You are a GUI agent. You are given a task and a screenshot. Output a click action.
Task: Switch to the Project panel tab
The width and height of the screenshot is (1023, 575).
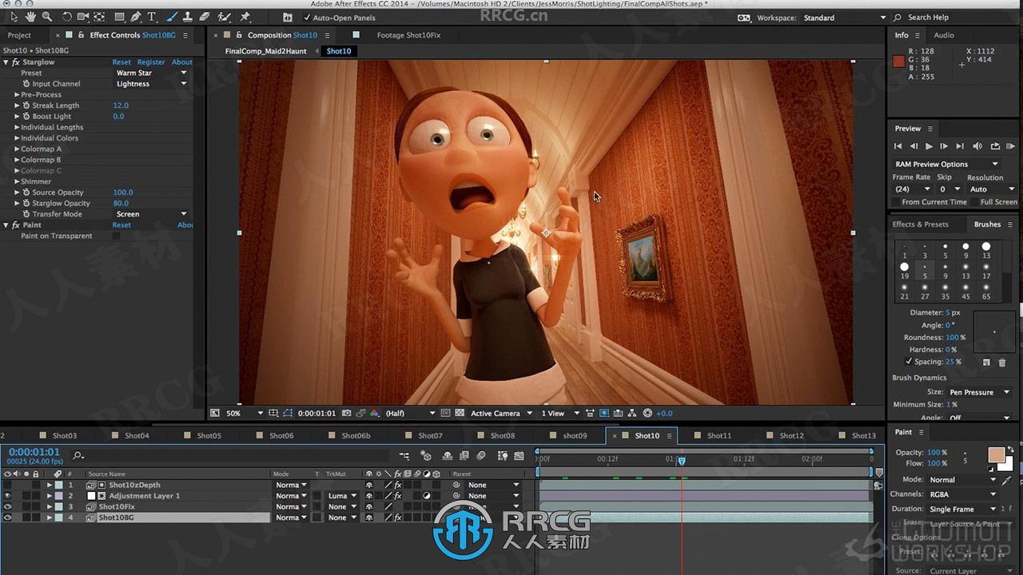coord(19,35)
